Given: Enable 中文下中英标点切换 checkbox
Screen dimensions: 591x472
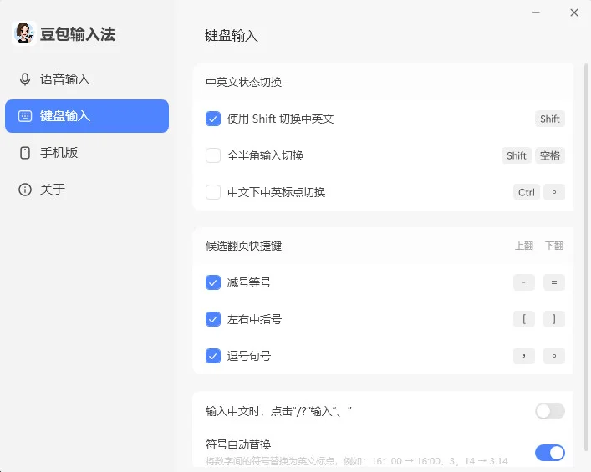Looking at the screenshot, I should (x=213, y=192).
